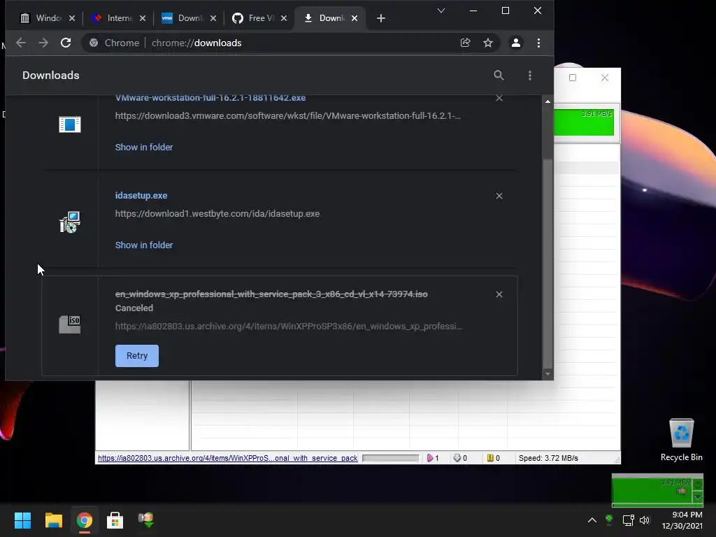The width and height of the screenshot is (716, 537).
Task: Open Downloads page more actions menu
Action: 530,76
